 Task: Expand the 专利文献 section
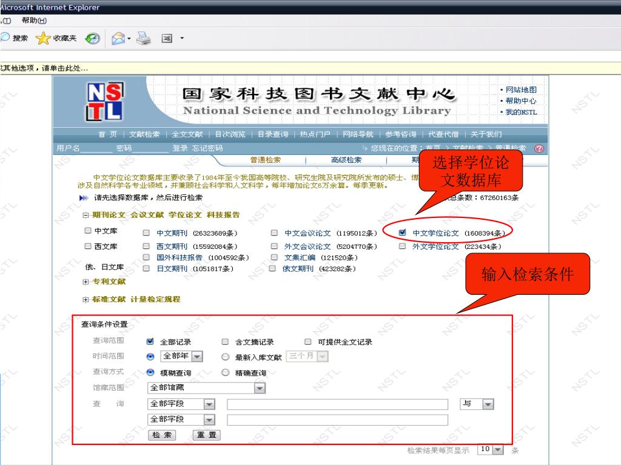(x=85, y=282)
